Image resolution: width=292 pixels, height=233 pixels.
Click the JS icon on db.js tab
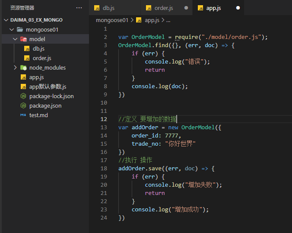click(x=97, y=8)
